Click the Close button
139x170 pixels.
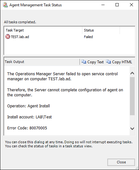point(121,162)
